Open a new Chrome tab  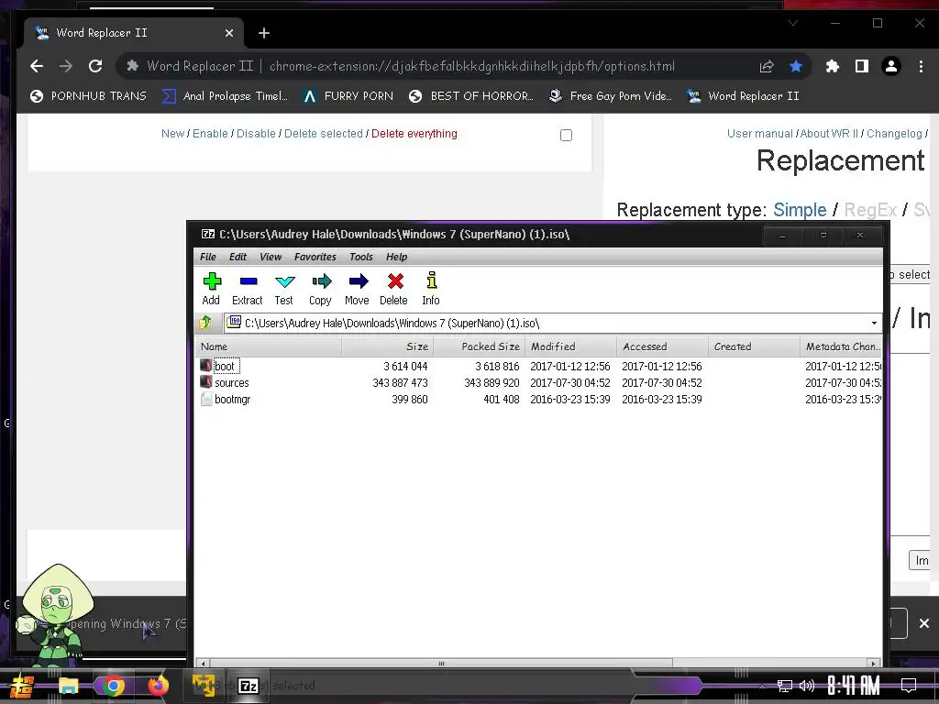point(264,33)
